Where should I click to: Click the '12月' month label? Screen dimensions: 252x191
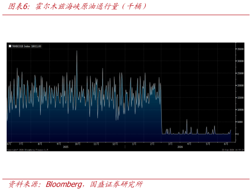[115, 144]
